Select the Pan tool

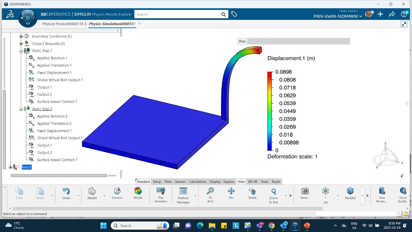click(231, 194)
